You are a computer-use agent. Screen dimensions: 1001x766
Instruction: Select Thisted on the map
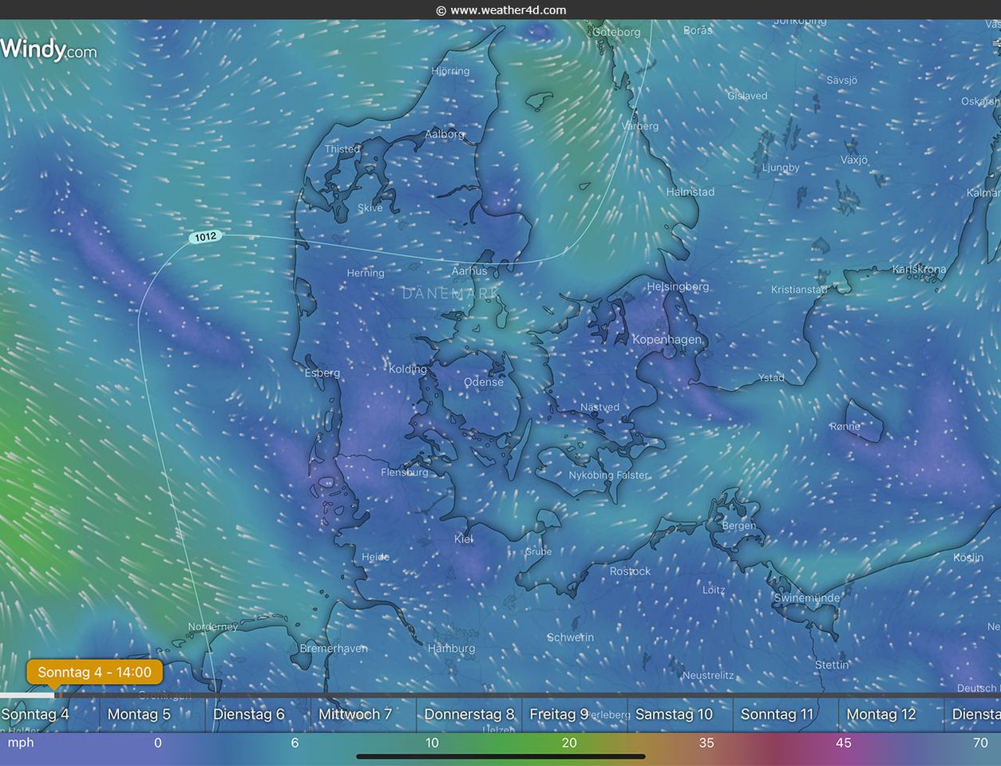tap(342, 148)
